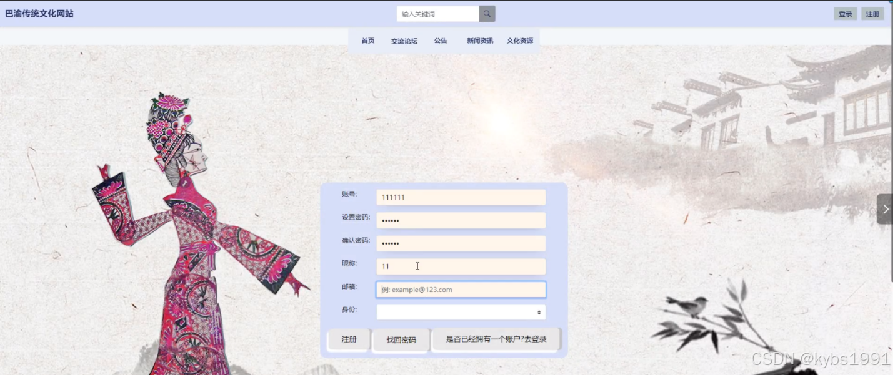Viewport: 893px width, 375px height.
Task: Click the 注册 button in the header
Action: [872, 14]
